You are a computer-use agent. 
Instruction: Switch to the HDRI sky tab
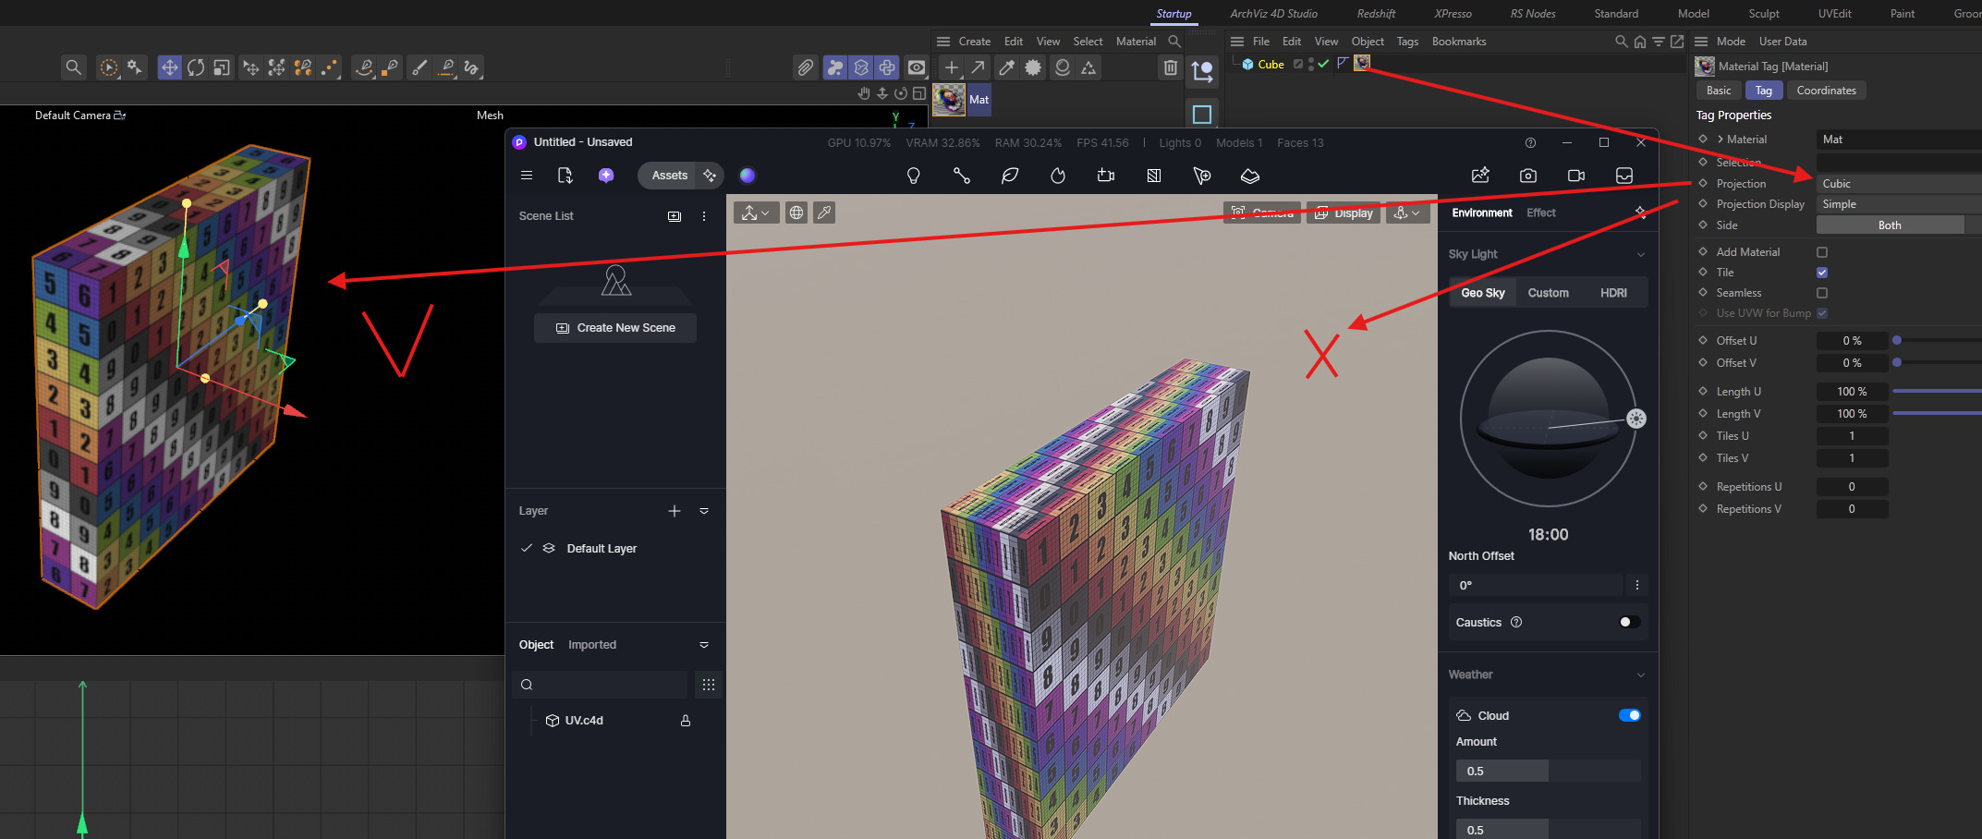tap(1613, 293)
